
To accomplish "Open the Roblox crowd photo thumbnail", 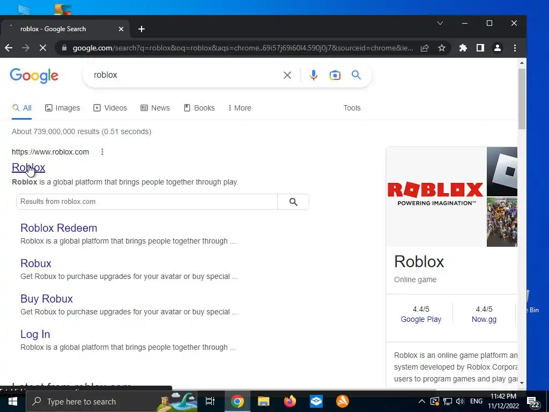I will (x=502, y=222).
